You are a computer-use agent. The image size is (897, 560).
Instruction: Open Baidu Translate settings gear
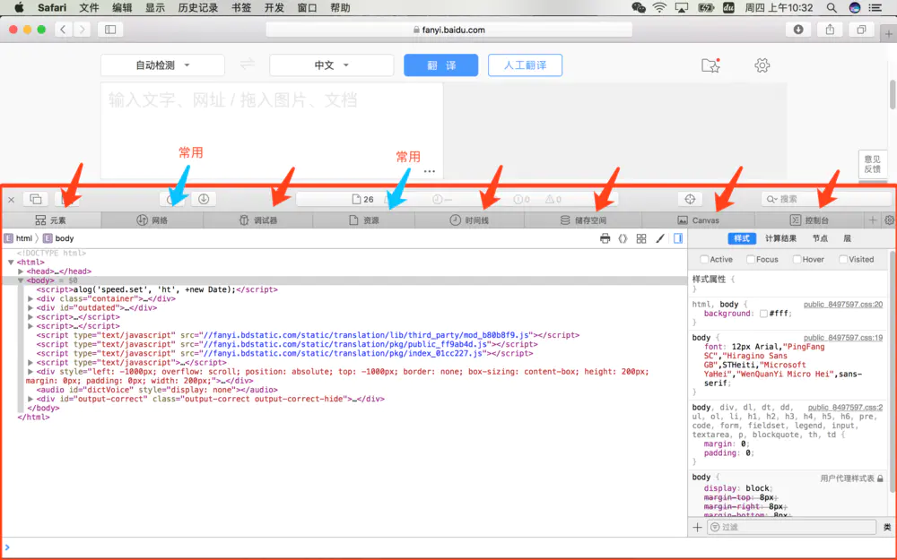pyautogui.click(x=762, y=65)
